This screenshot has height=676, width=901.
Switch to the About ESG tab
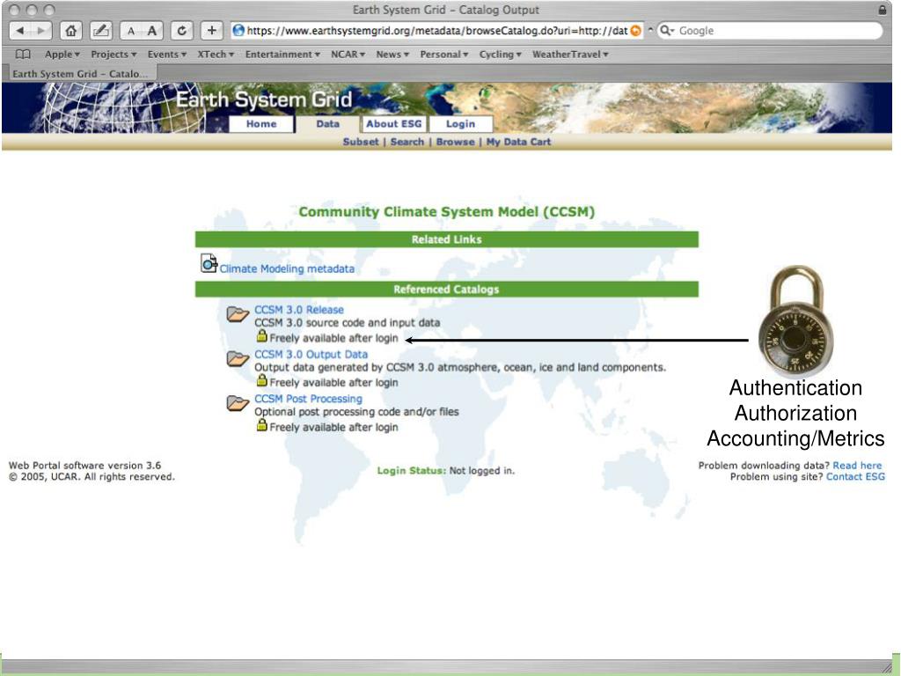pos(393,123)
